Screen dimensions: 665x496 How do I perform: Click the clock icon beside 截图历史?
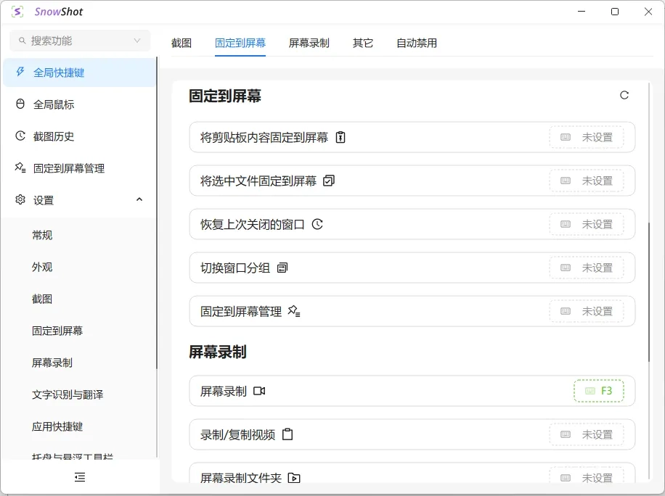pos(20,136)
